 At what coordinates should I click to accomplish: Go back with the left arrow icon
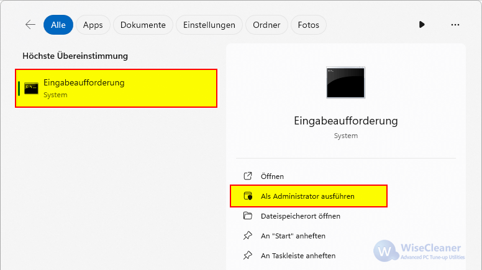pos(30,25)
